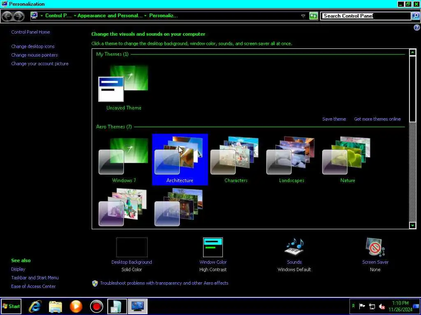Click the Personalization taskbar button
421x315 pixels.
coord(138,306)
